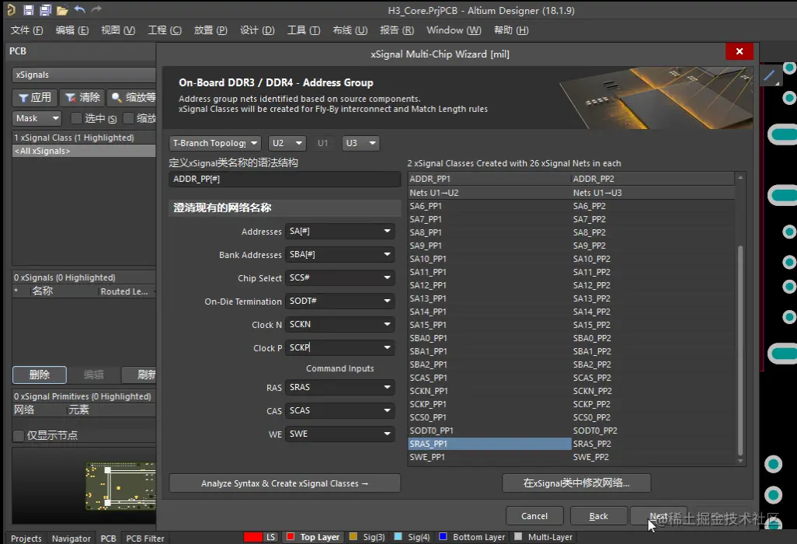The image size is (797, 544).
Task: Expand the Addresses SA[#] dropdown
Action: (387, 232)
